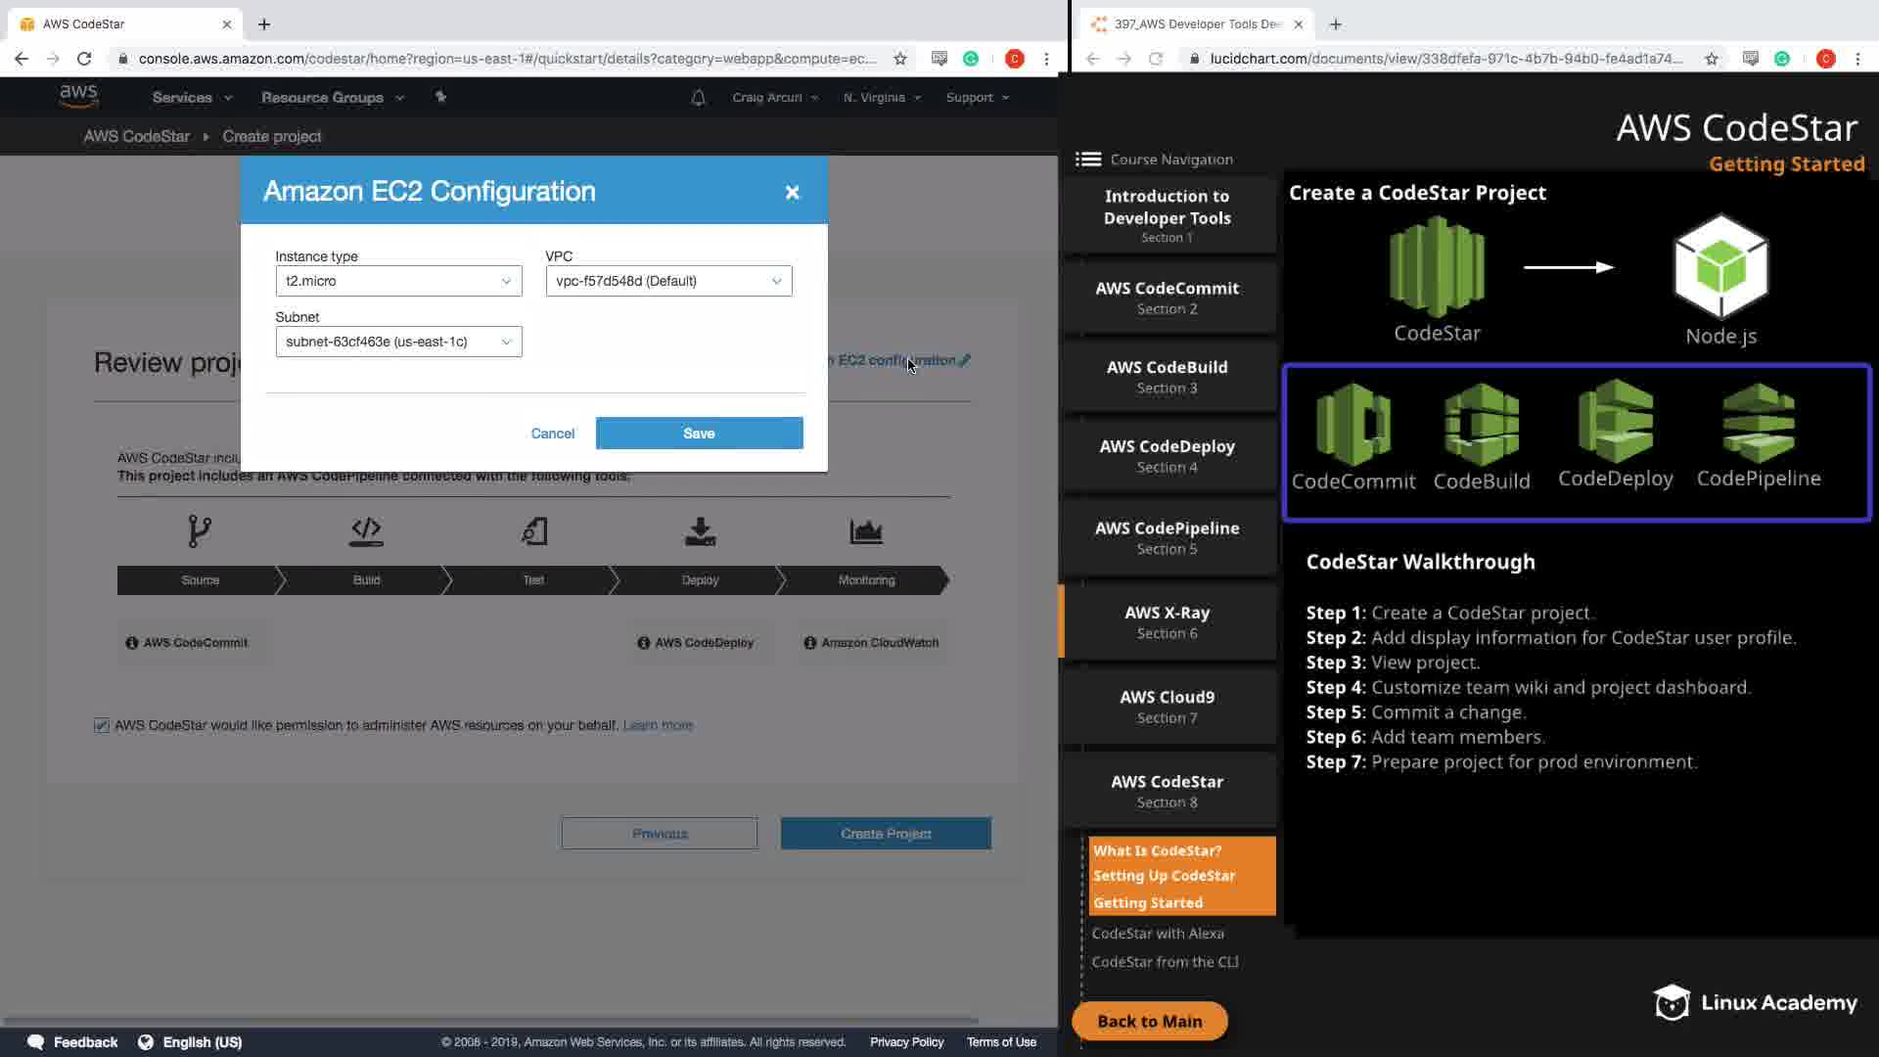Image resolution: width=1879 pixels, height=1057 pixels.
Task: Open the Services menu
Action: pyautogui.click(x=192, y=98)
